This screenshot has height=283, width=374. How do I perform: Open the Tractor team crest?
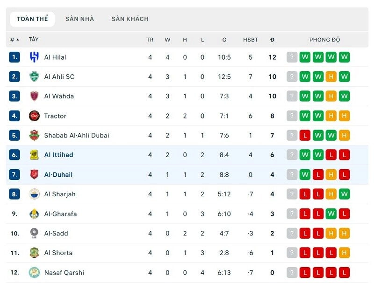click(35, 116)
